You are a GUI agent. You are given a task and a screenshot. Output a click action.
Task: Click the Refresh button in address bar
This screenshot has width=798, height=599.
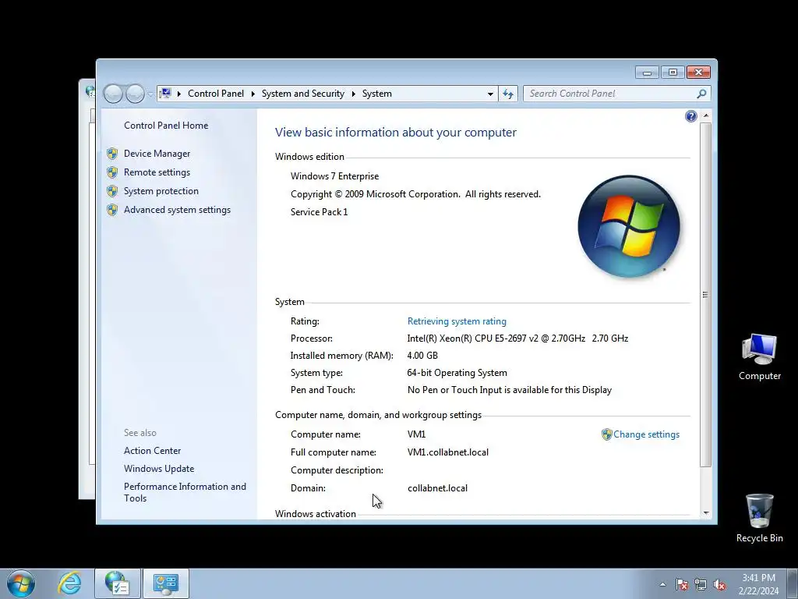click(x=508, y=94)
